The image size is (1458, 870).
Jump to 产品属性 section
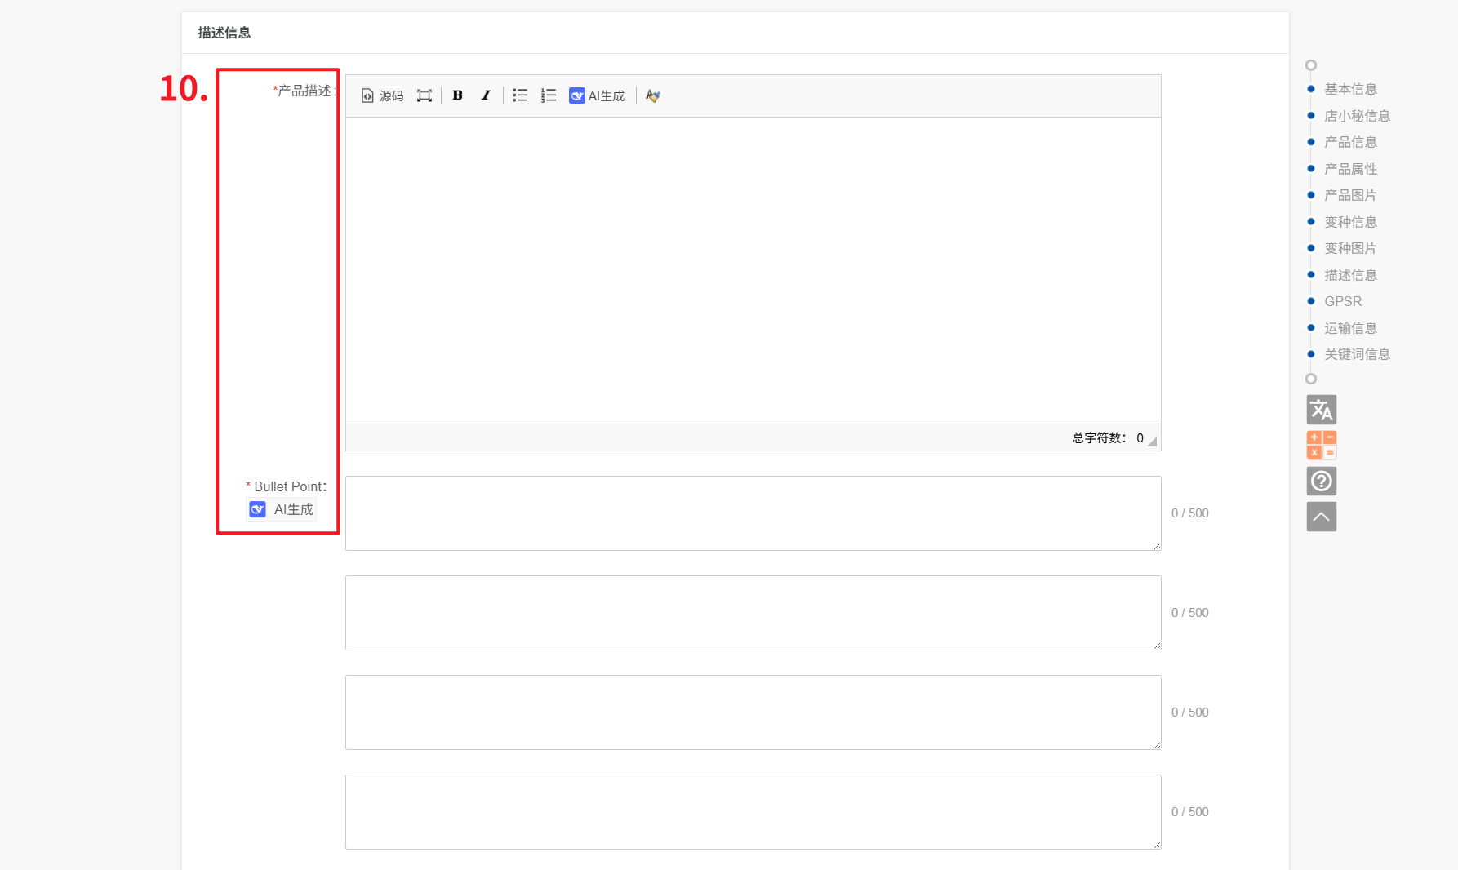1350,169
